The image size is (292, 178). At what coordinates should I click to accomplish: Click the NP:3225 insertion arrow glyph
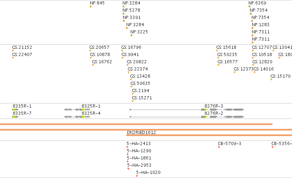pos(131,35)
